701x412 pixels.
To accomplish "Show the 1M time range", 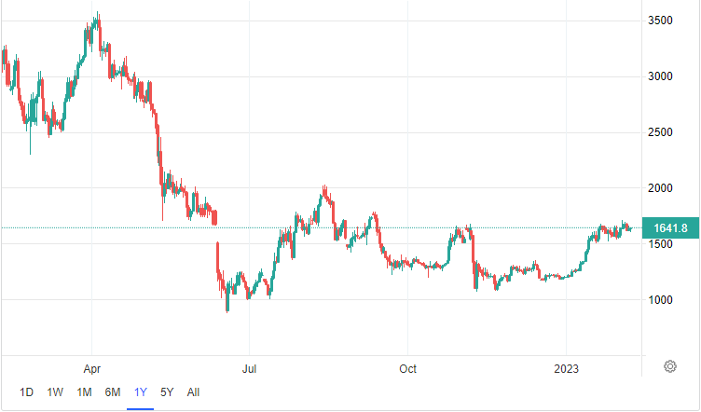I will point(84,391).
